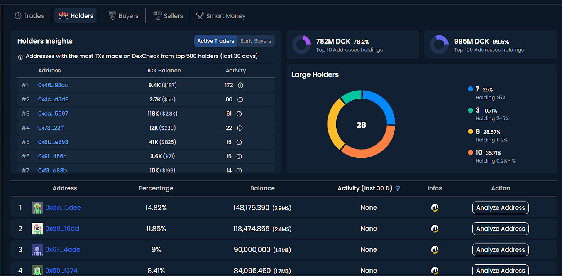
Task: Open address 0x91...456c
Action: point(52,156)
